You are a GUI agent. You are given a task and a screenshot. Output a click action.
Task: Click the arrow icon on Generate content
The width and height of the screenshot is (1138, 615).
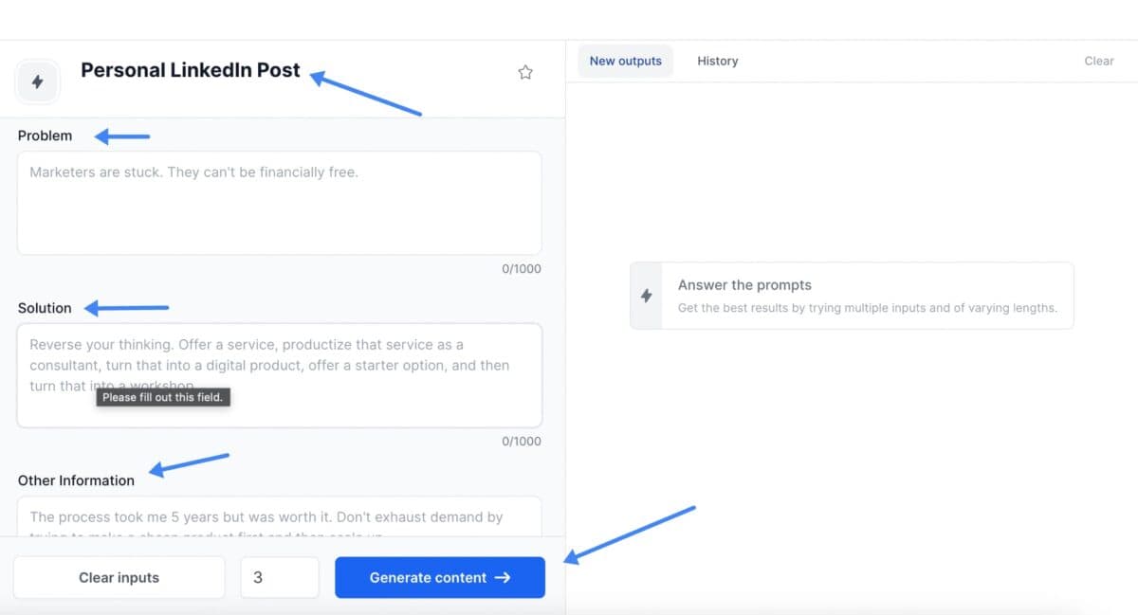(x=502, y=577)
